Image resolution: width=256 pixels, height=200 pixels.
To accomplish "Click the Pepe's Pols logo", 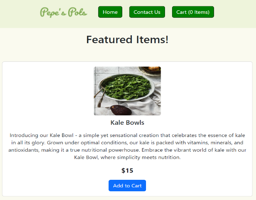I will (x=63, y=12).
